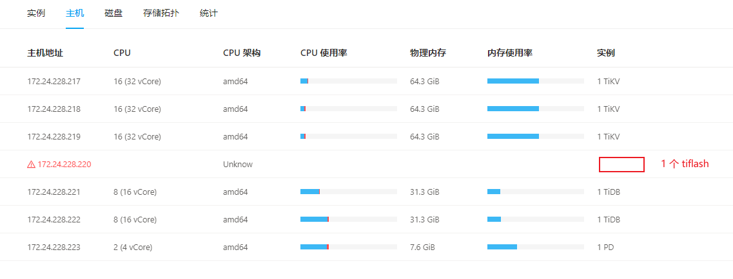Click memory usage bar for host 172.24.228.223
This screenshot has width=733, height=279.
[535, 247]
